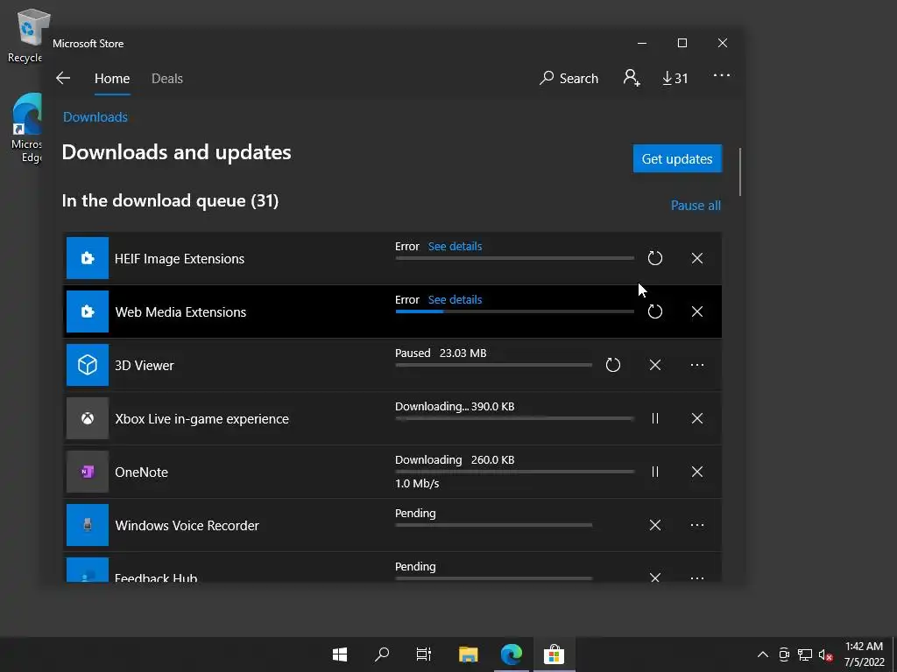Open taskbar search
Viewport: 897px width, 672px height.
(x=382, y=654)
